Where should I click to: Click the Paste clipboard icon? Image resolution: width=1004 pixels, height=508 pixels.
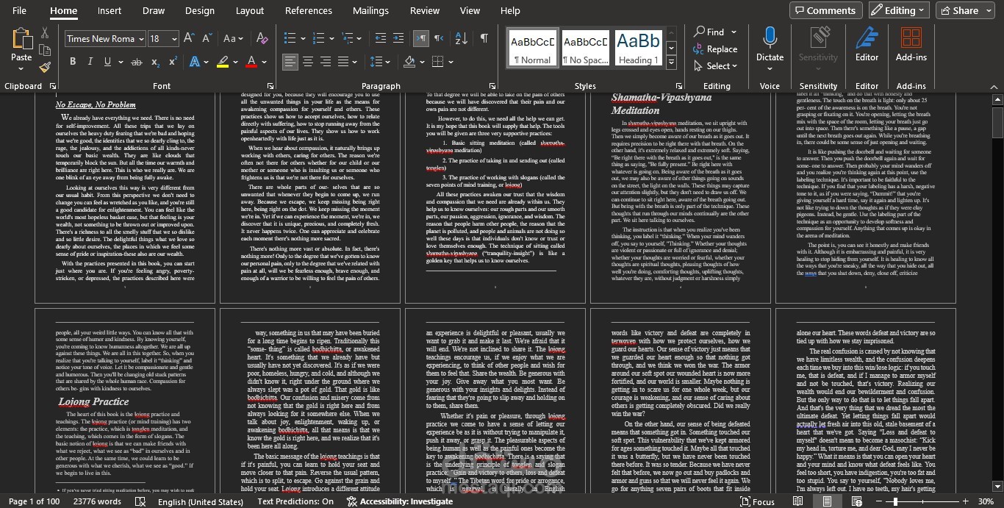pyautogui.click(x=21, y=39)
